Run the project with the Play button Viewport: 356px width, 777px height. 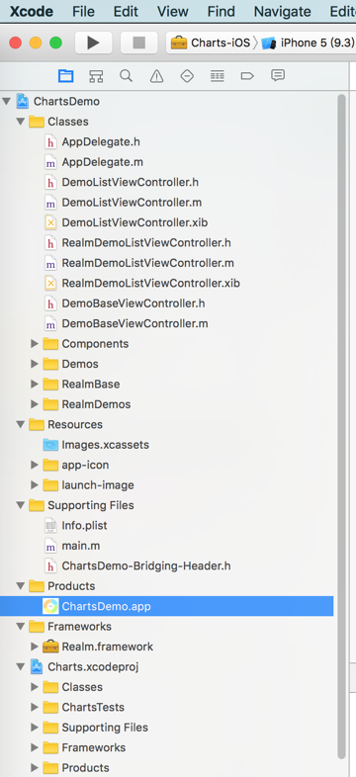[93, 43]
